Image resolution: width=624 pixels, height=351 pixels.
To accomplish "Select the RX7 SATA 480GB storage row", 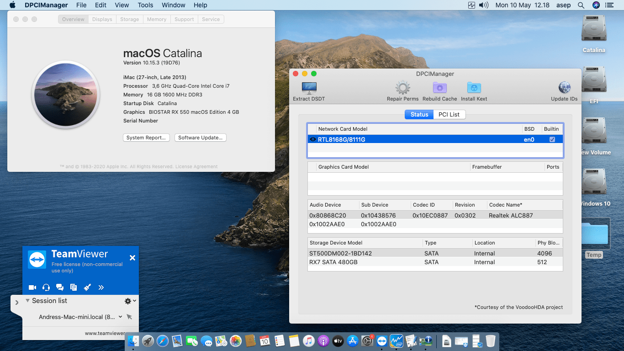I will [435, 262].
